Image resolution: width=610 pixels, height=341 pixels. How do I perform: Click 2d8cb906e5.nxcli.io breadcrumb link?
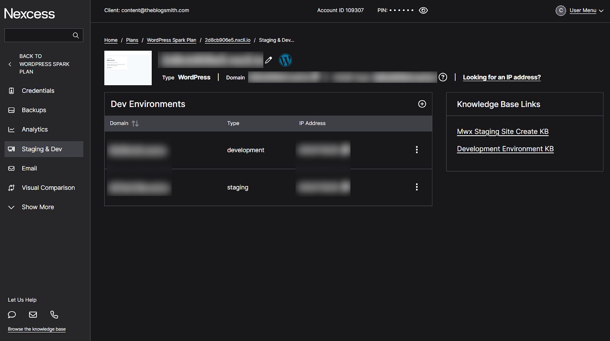tap(228, 40)
